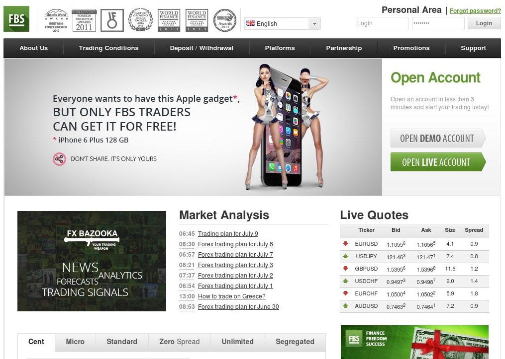Click the Spread column header
The width and height of the screenshot is (505, 359).
coord(474,230)
